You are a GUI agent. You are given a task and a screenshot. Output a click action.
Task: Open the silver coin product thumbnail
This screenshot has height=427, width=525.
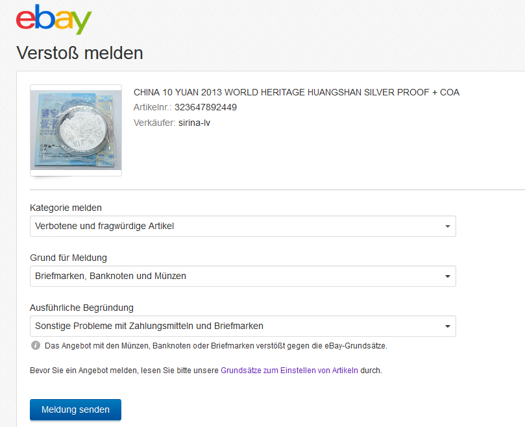click(76, 130)
